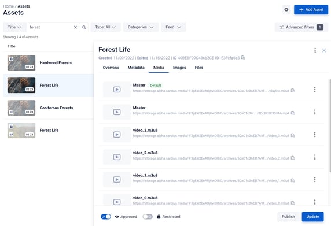This screenshot has width=331, height=226.
Task: Open options menu for video_1.m3u8
Action: [315, 180]
